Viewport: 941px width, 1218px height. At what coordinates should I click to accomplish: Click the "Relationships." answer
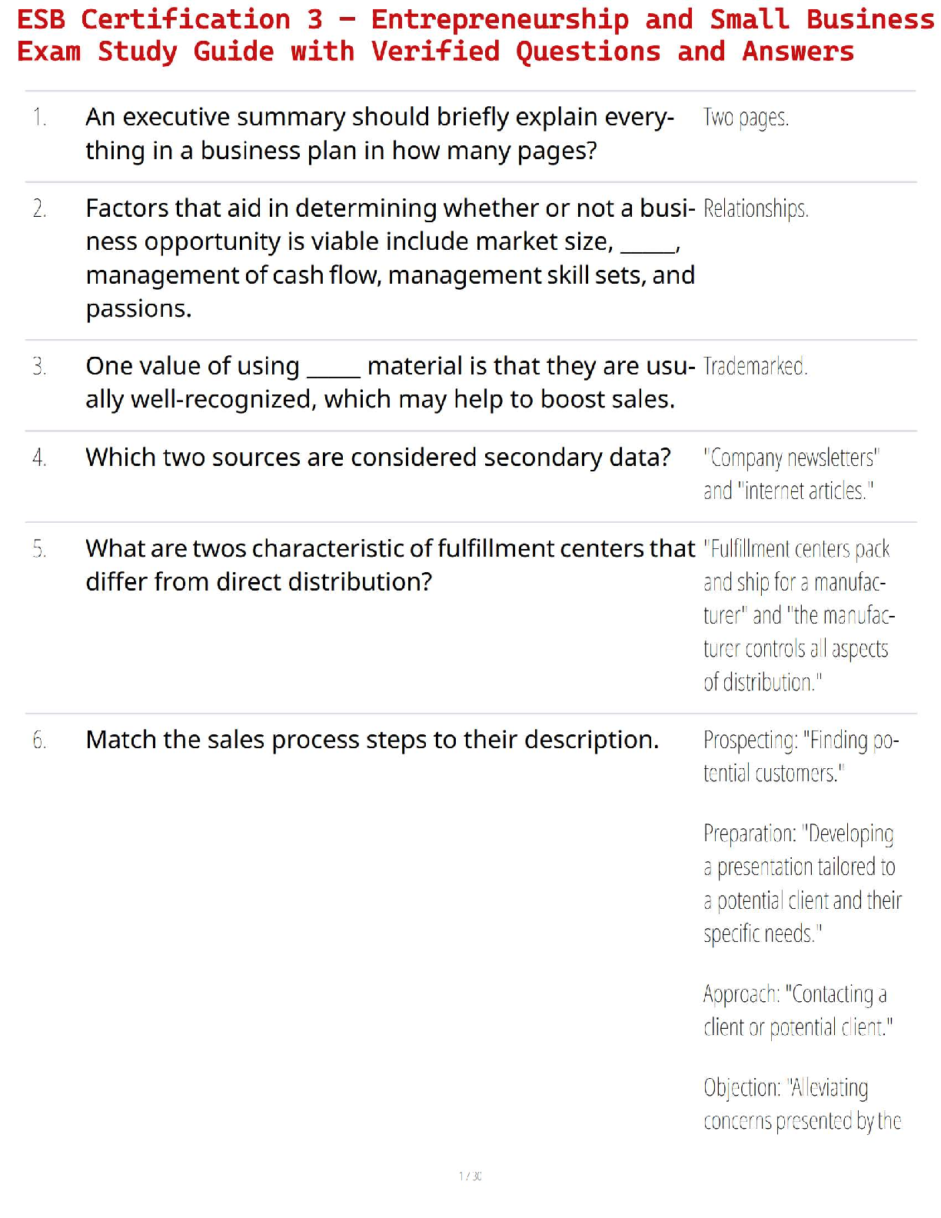pyautogui.click(x=756, y=208)
